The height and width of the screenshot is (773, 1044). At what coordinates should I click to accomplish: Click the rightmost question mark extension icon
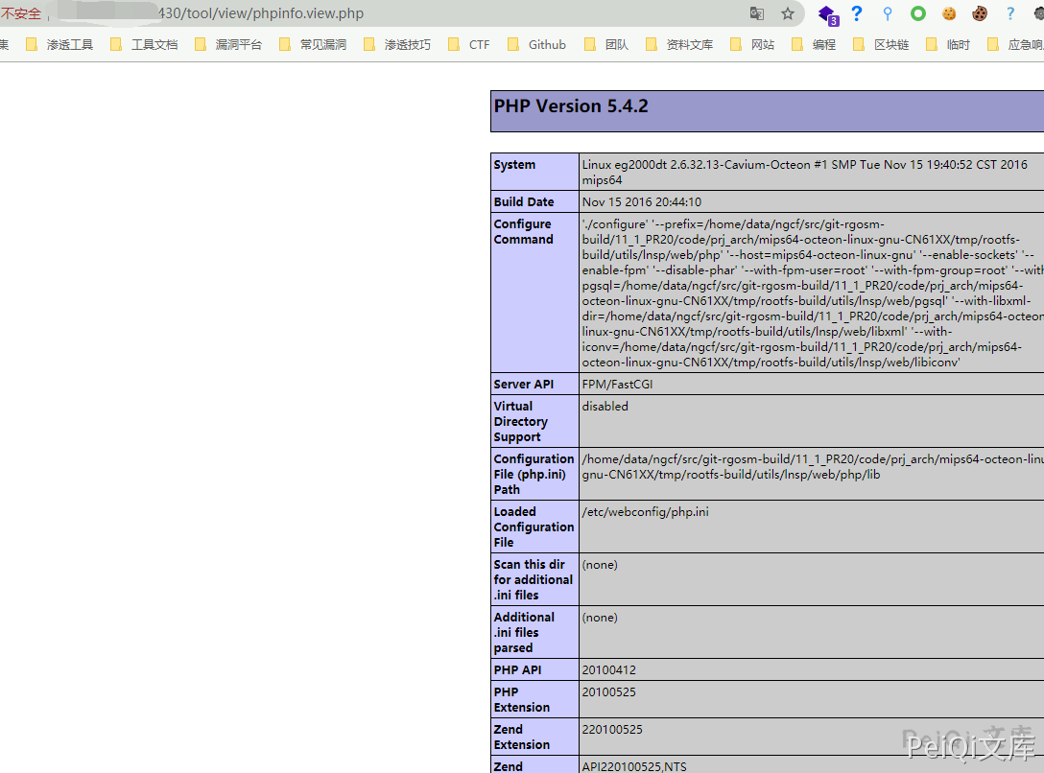pos(1009,14)
